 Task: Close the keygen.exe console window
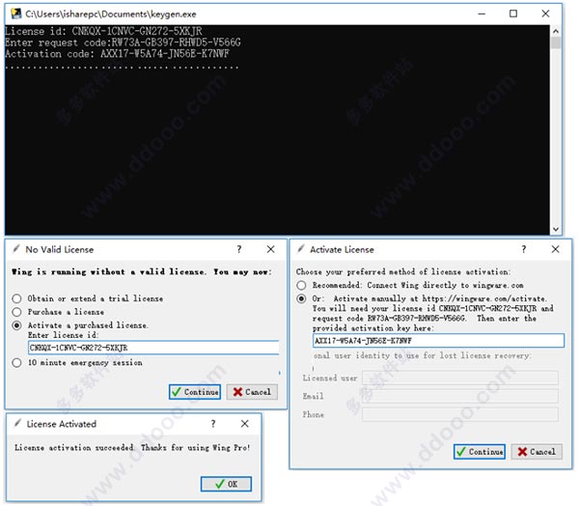[545, 14]
